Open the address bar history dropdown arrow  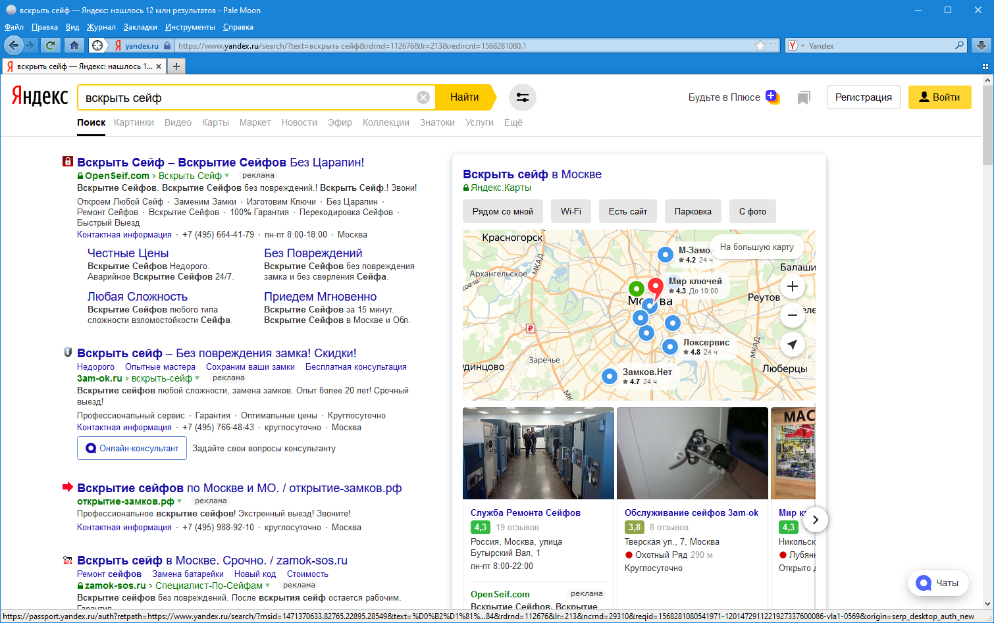773,46
